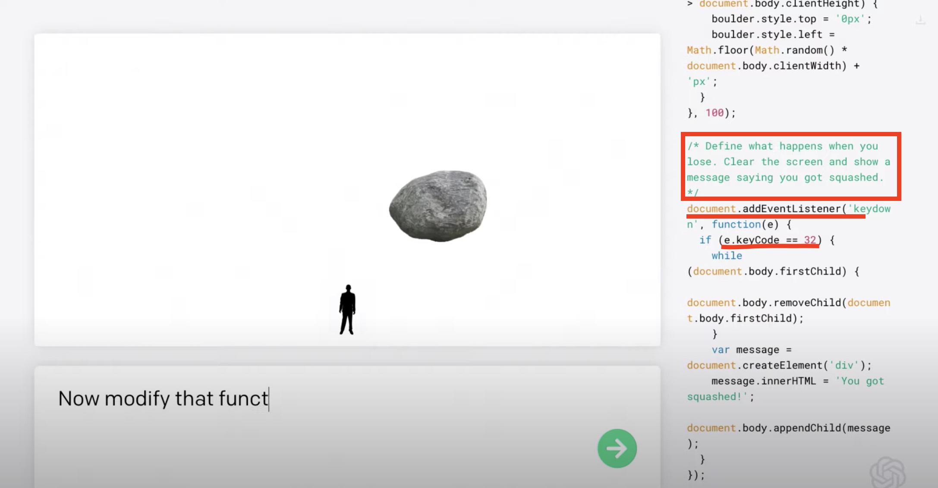
Task: Click the 'var message =' code line
Action: (x=751, y=350)
